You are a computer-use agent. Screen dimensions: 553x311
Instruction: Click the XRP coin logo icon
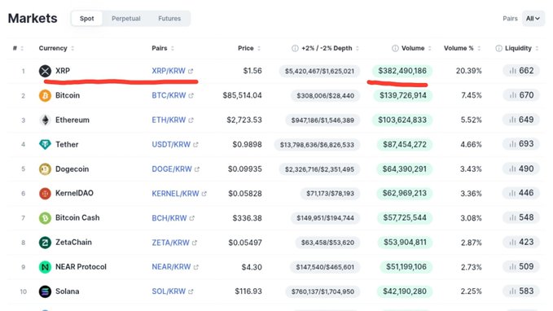(x=45, y=71)
